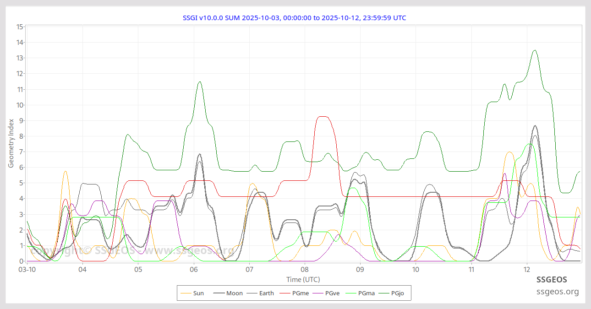This screenshot has width=591, height=309.
Task: Hide the PGjo series via its legend entry
Action: [398, 293]
